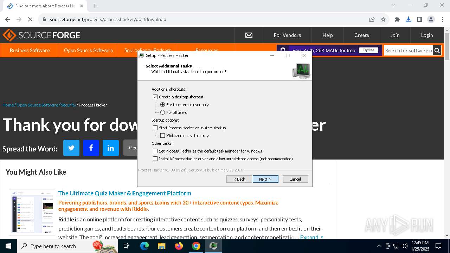Viewport: 450px width, 253px height.
Task: Click the Riddle product thumbnail
Action: 32,212
